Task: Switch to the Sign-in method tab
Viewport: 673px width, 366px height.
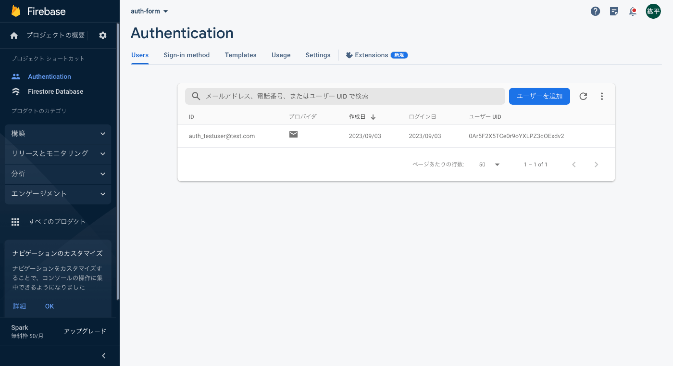Action: [x=187, y=55]
